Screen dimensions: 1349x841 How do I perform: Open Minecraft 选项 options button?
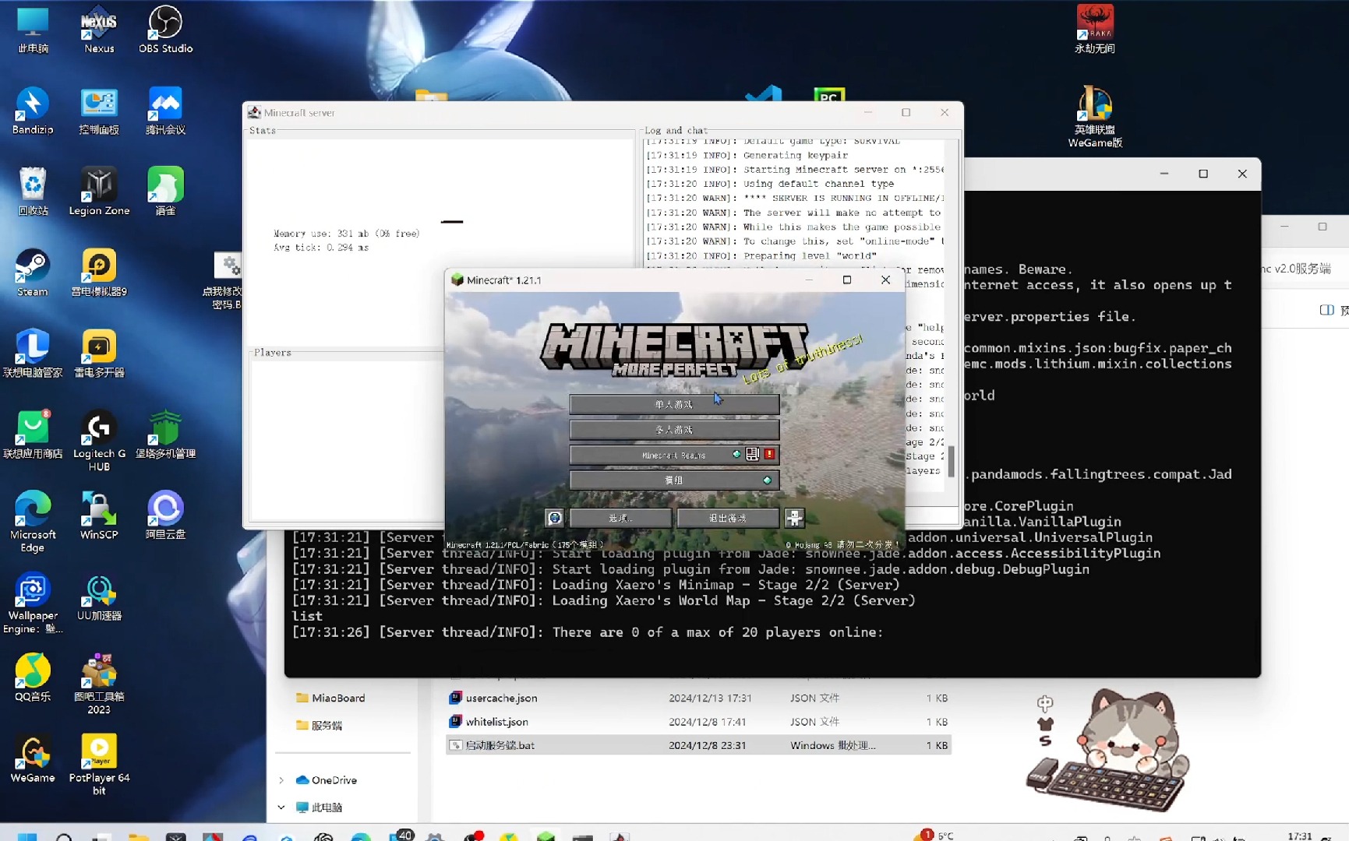click(x=620, y=518)
